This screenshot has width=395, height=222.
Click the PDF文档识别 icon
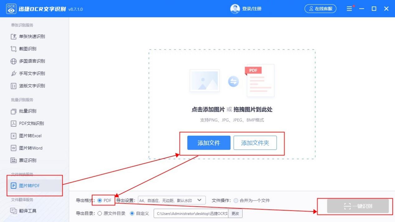tap(13, 123)
